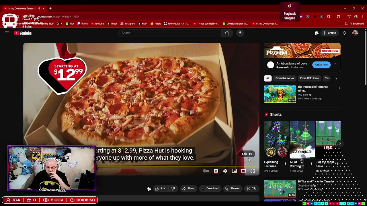The height and width of the screenshot is (206, 367).
Task: Create a Clip of the video
Action: coord(251,189)
